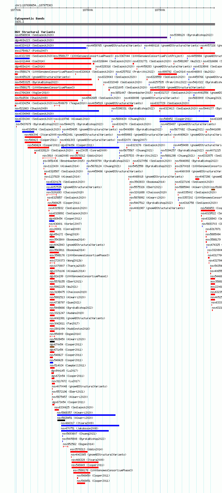
Task: Click the nsv548423 (Cooper2011) label
Action: (41, 140)
